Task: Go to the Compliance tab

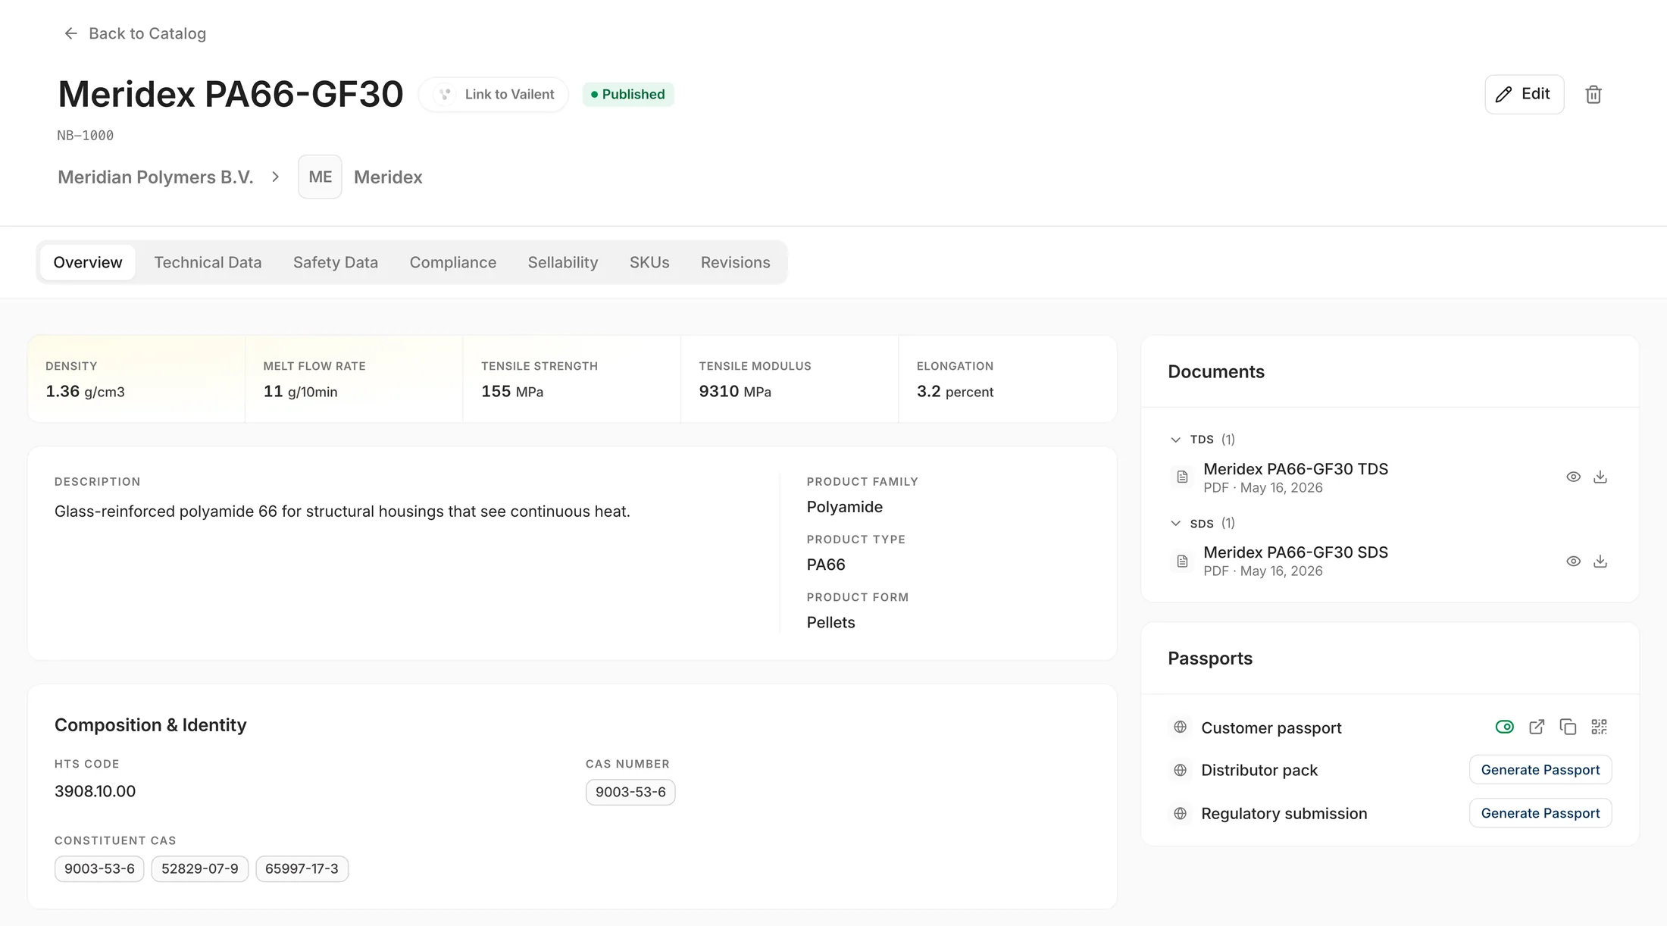Action: 453,263
